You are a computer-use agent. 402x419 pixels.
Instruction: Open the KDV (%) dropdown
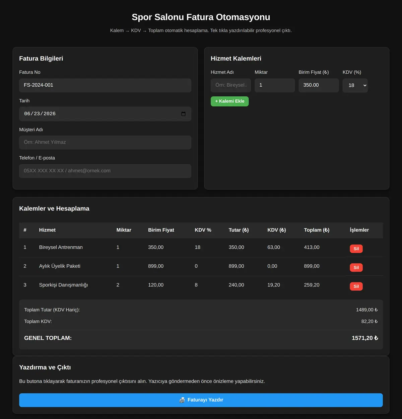click(x=355, y=85)
